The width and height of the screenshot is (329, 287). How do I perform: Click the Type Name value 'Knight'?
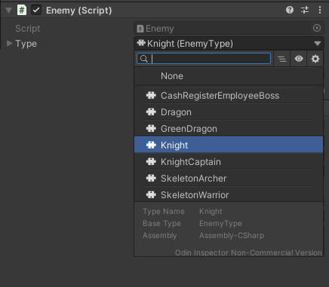pos(211,212)
